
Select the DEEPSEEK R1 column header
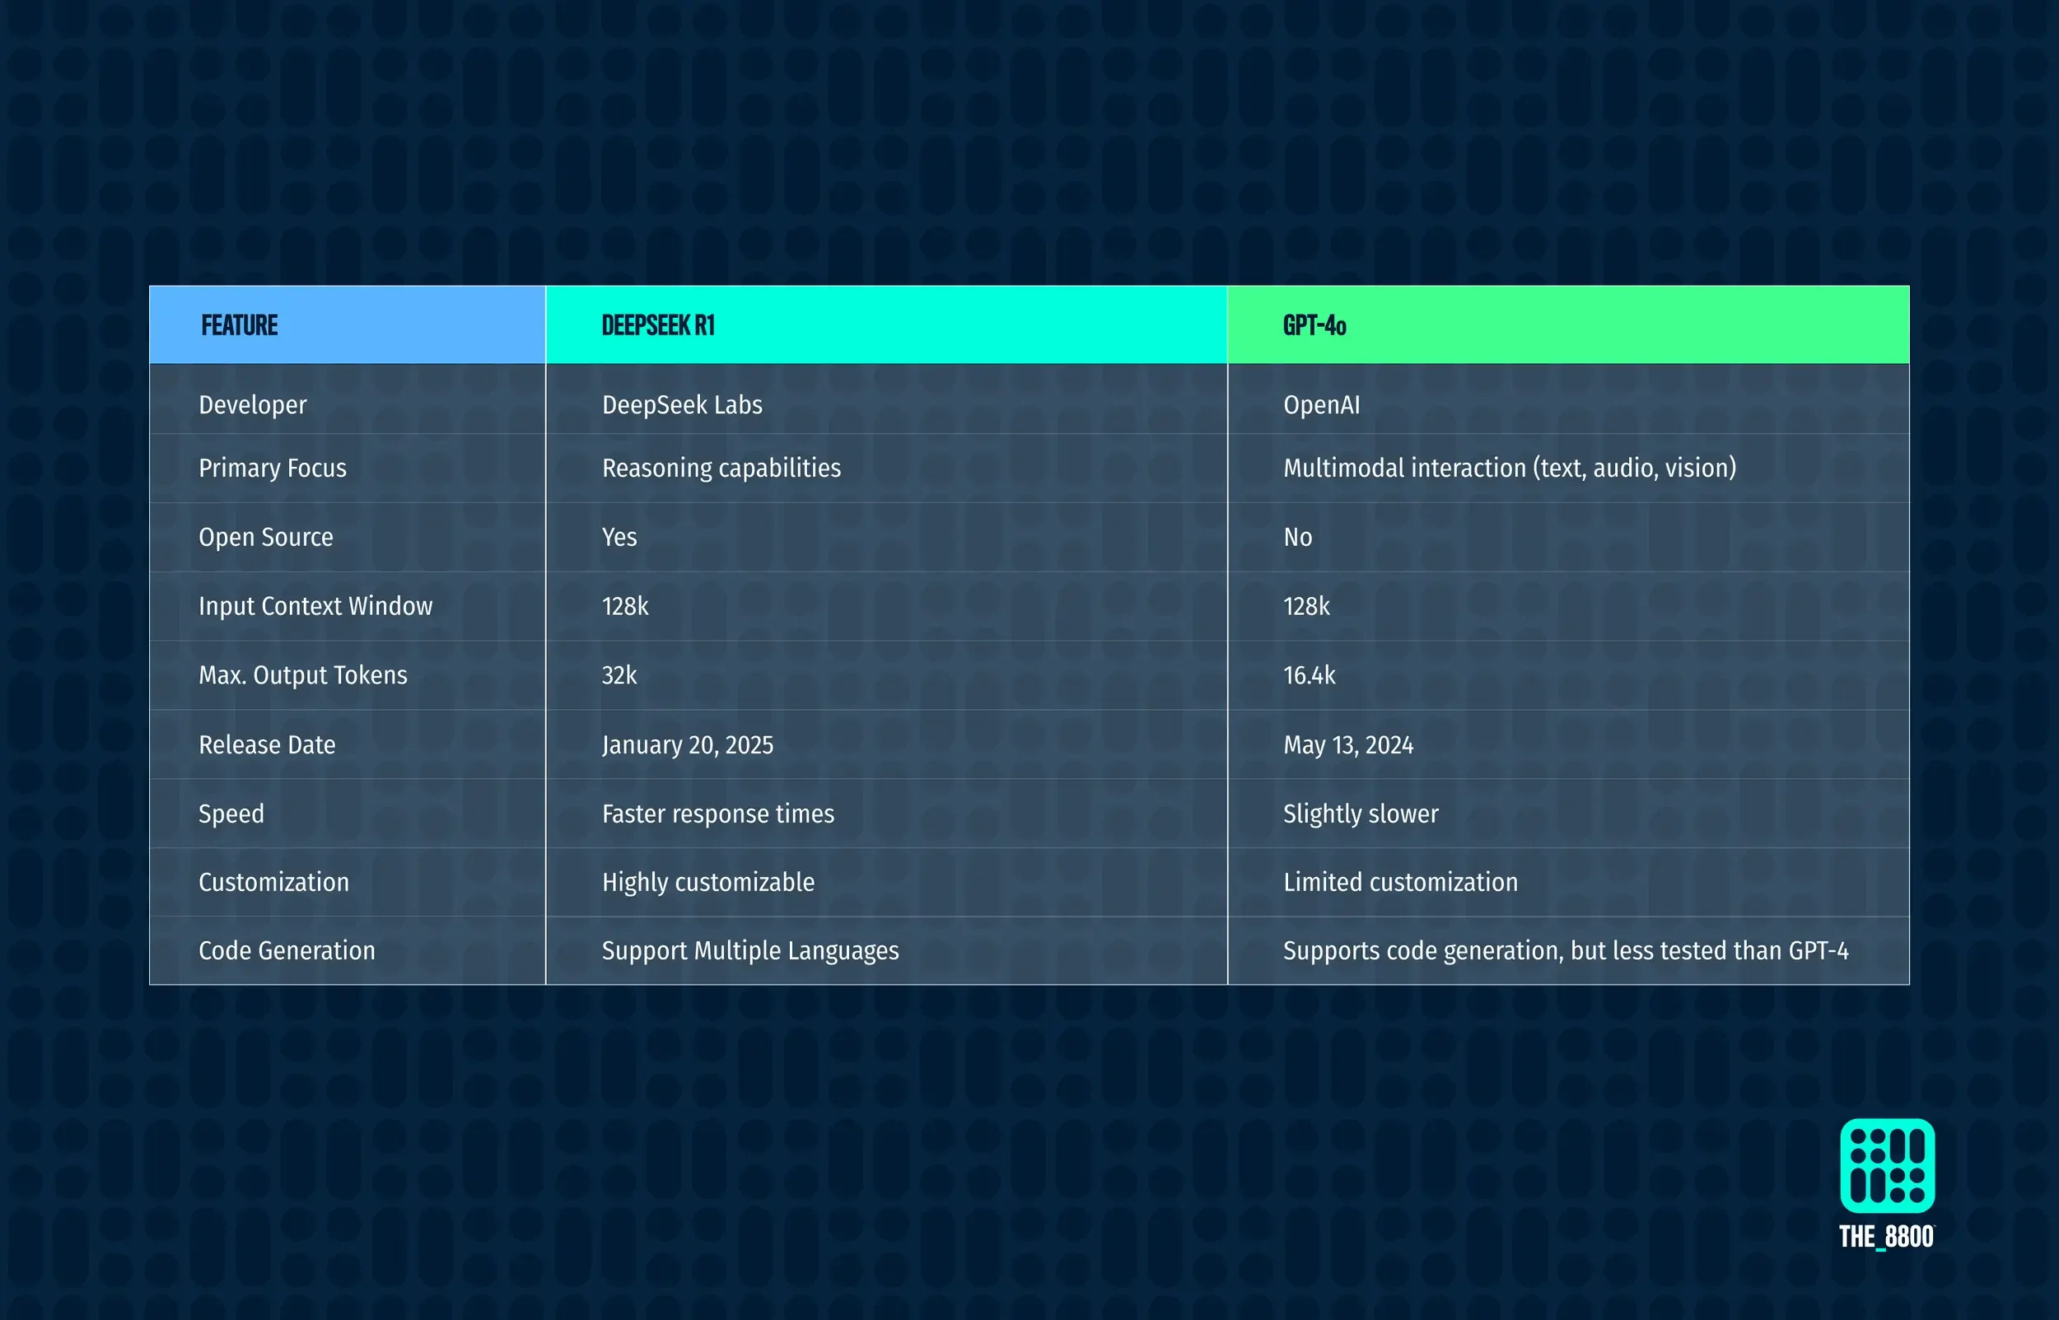[x=886, y=325]
